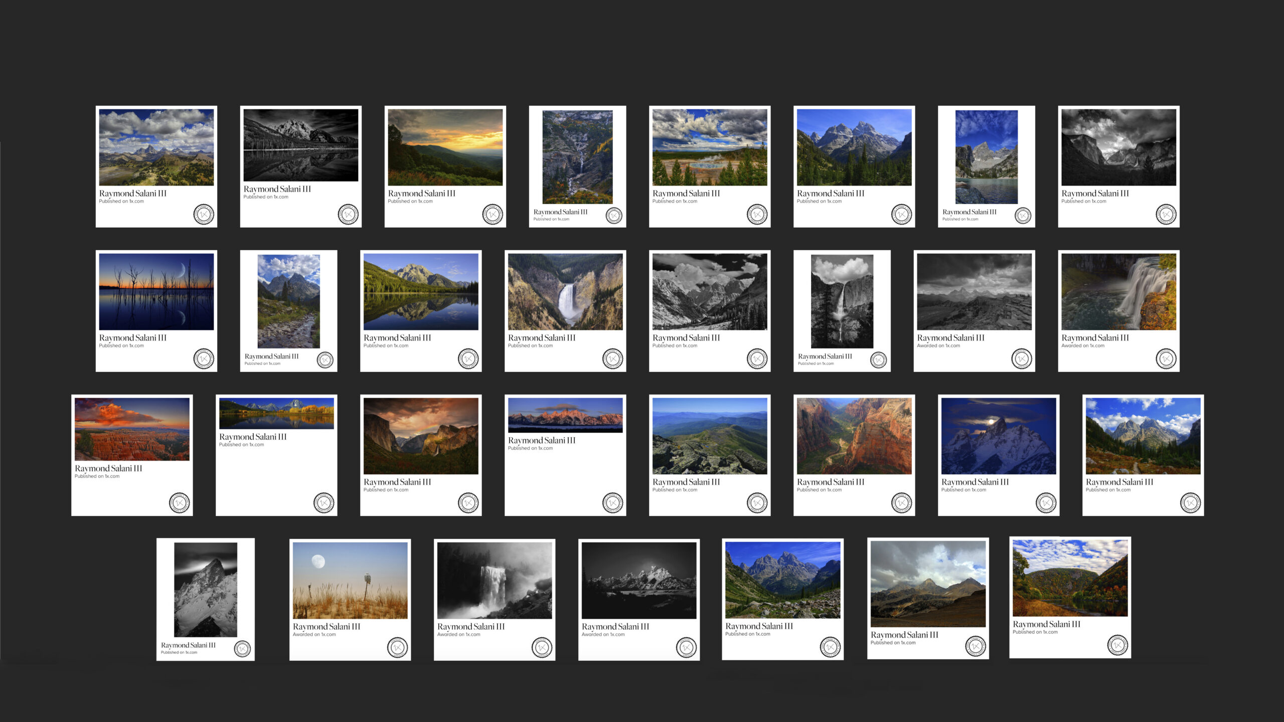Open the snowy owl and moon photo
The width and height of the screenshot is (1284, 722).
(350, 581)
